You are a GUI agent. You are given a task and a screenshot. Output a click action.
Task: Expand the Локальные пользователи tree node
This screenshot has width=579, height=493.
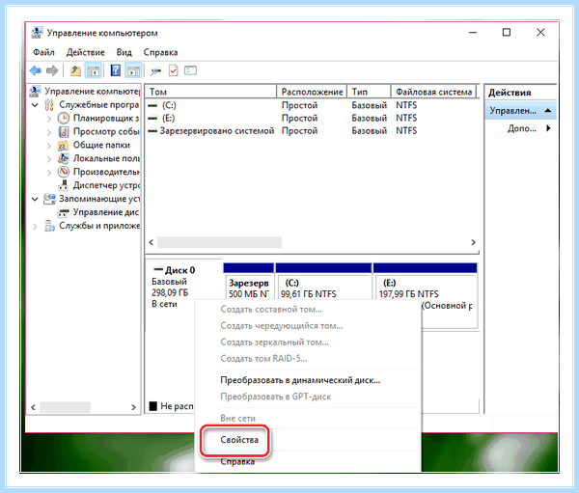click(49, 159)
